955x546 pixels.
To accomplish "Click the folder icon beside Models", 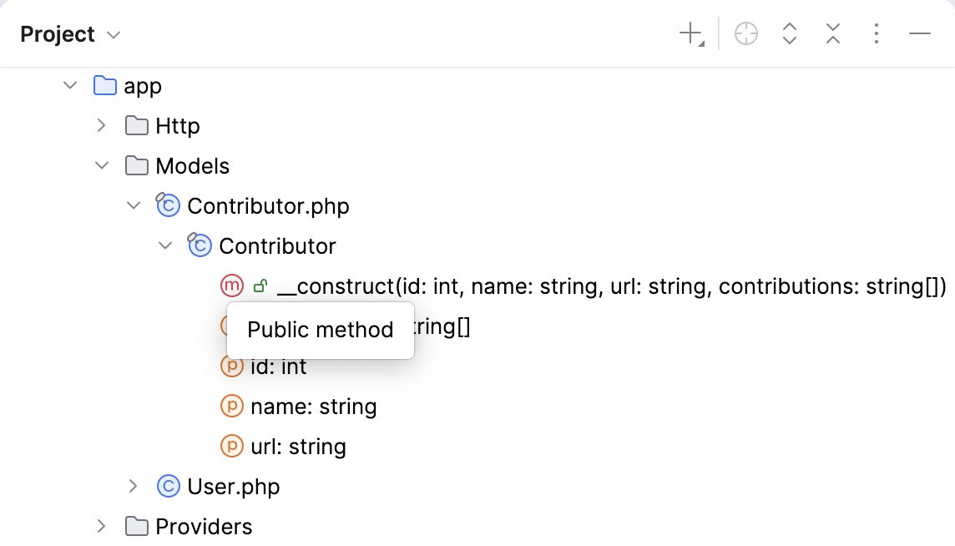I will point(135,165).
